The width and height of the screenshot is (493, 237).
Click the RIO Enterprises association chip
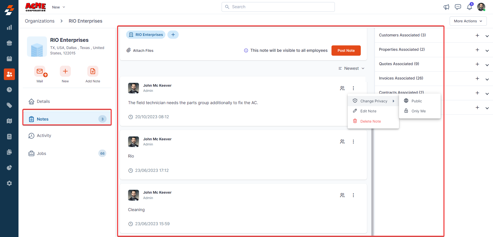point(146,35)
